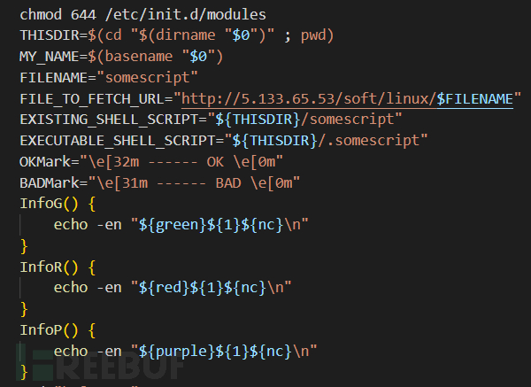Click the EXISTING_SHELL_SCRIPT variable name
The height and width of the screenshot is (387, 531).
109,120
